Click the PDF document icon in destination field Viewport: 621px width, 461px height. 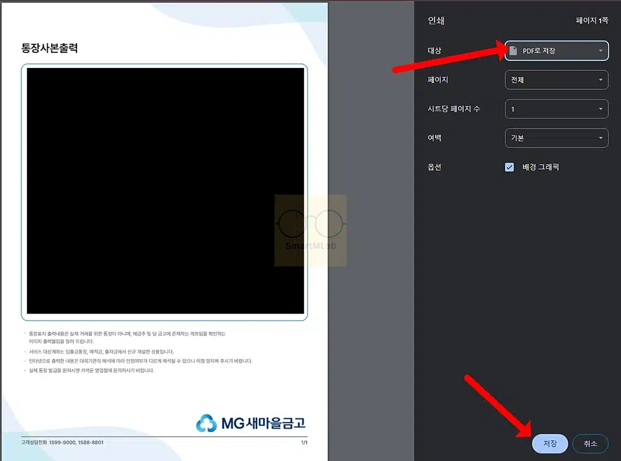[513, 51]
